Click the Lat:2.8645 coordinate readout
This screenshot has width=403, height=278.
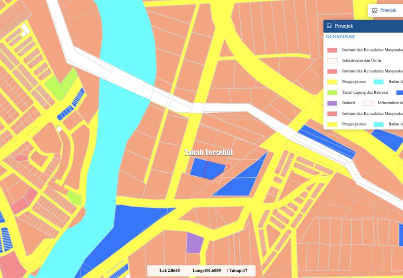coord(169,270)
